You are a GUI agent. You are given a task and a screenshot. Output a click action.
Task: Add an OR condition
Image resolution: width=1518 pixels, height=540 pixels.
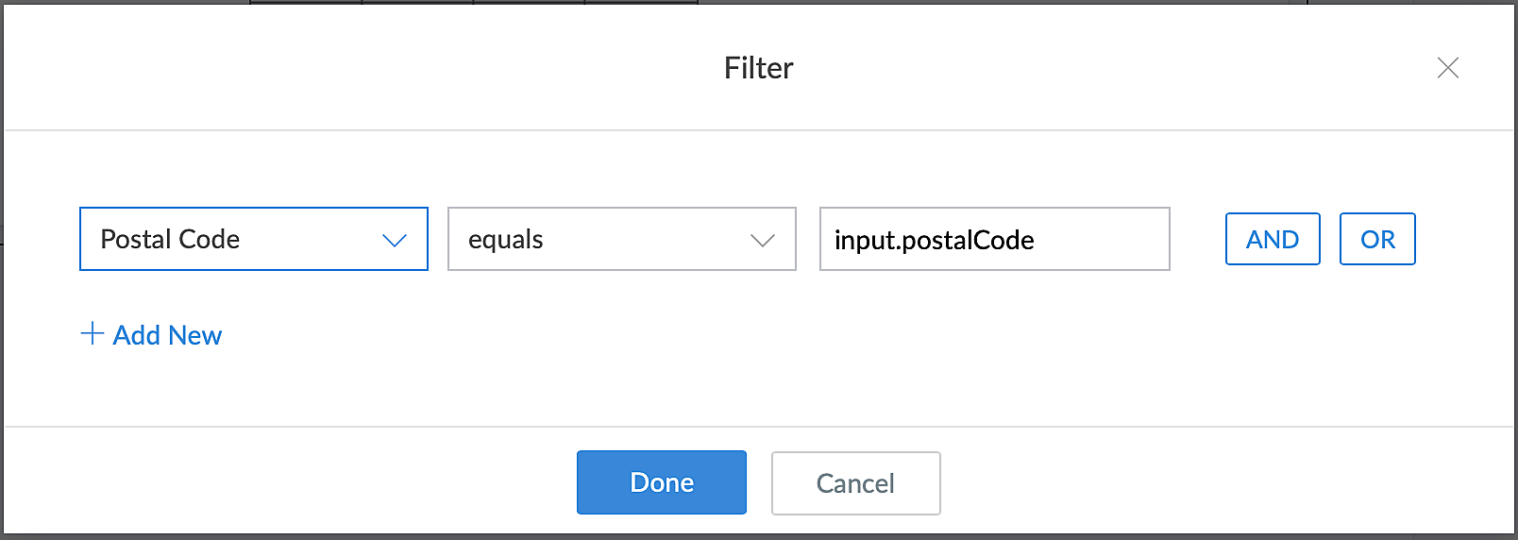[1376, 240]
